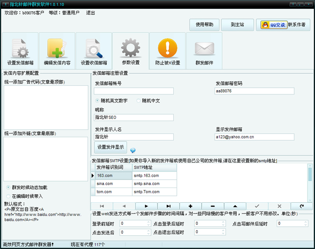Image resolution: width=315 pixels, height=249 pixels.
Task: Click the 统一添加广告代码 text area
Action: click(46, 107)
